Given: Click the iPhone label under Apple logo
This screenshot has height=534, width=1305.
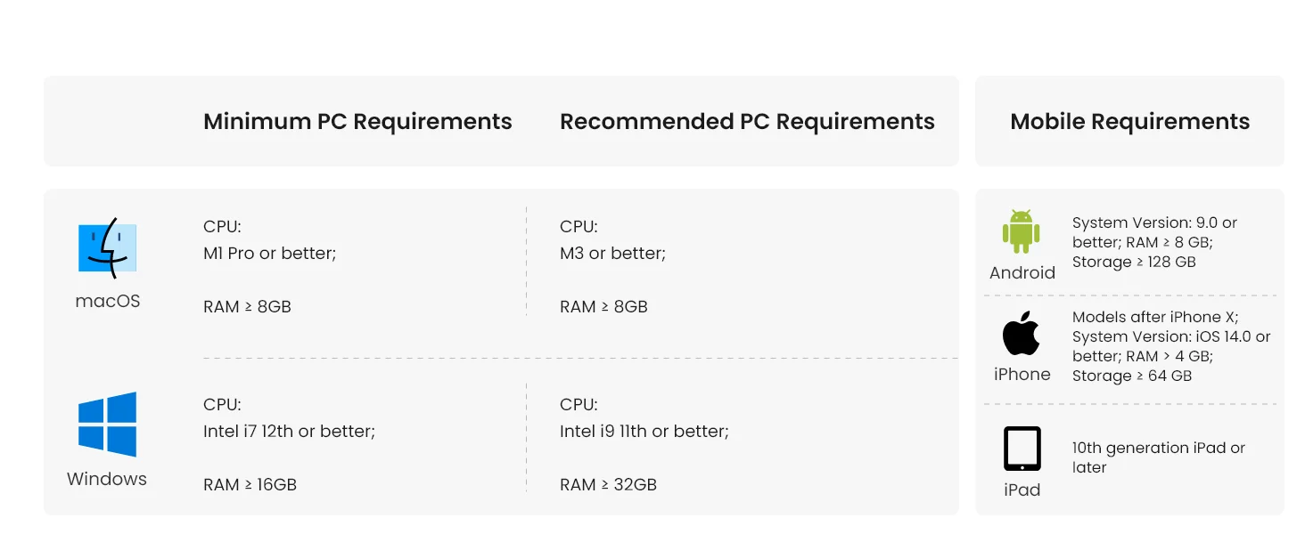Looking at the screenshot, I should [1022, 374].
